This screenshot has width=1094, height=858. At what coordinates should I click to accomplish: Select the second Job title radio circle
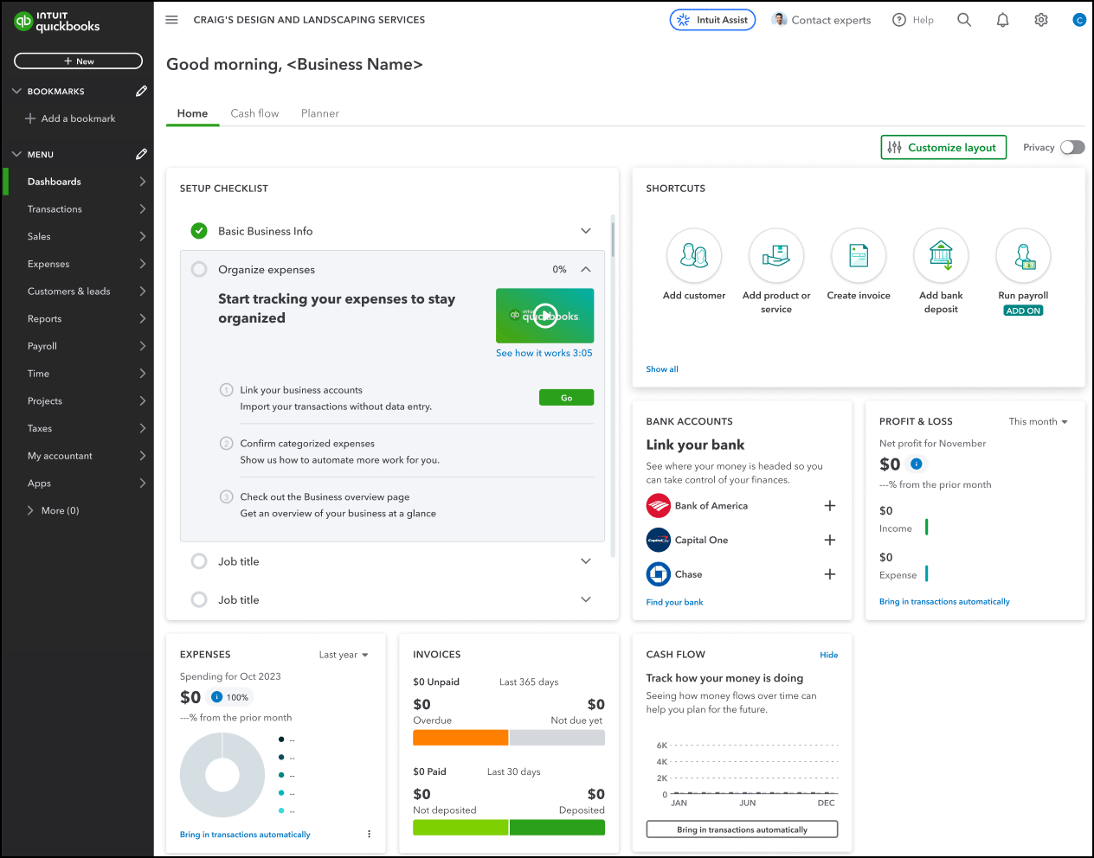[199, 599]
